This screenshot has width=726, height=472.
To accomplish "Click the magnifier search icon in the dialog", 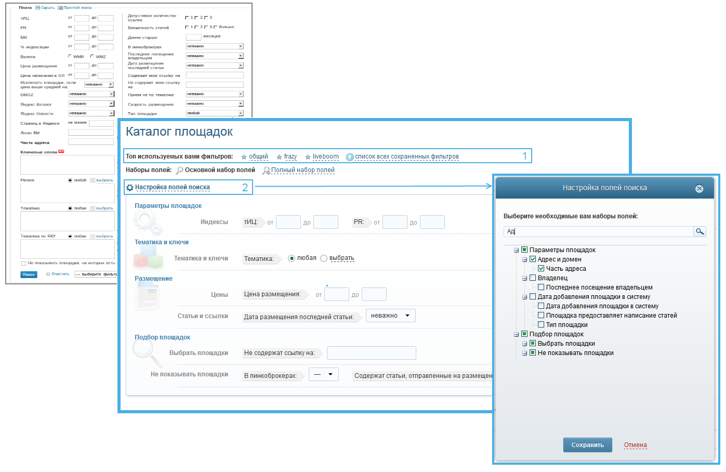I will [699, 232].
